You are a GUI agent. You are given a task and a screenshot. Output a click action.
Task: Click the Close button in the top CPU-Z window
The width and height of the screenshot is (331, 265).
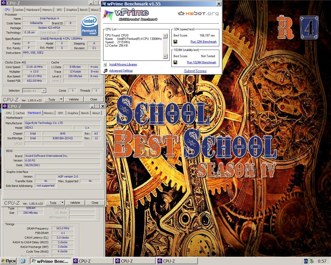pyautogui.click(x=94, y=99)
